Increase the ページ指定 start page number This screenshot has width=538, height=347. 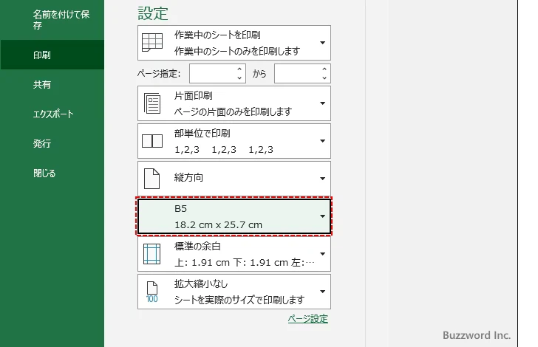(239, 69)
